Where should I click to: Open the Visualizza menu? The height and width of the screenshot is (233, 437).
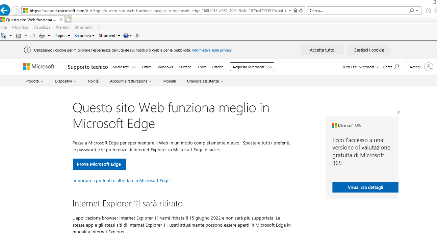click(x=42, y=27)
